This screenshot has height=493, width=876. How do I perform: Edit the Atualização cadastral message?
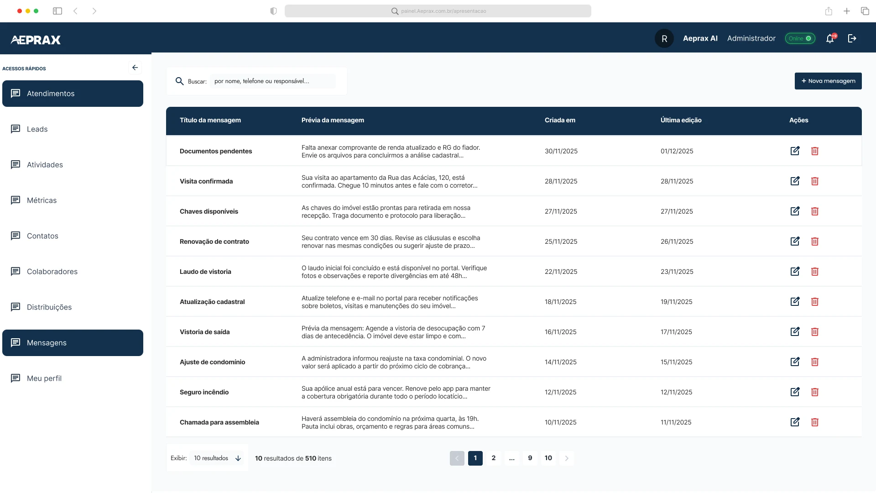point(795,302)
